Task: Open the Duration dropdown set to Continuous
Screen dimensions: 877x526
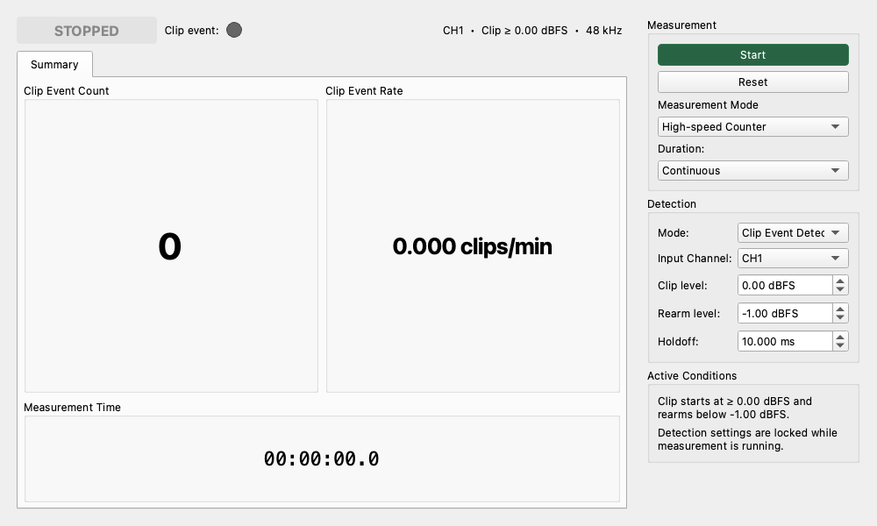Action: click(x=752, y=170)
